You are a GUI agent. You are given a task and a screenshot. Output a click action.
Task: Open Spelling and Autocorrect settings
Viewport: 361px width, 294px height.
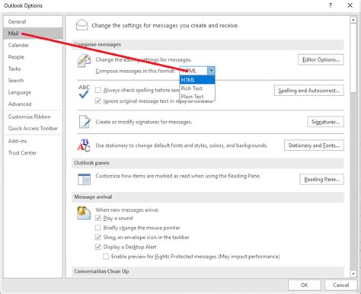[x=309, y=91]
